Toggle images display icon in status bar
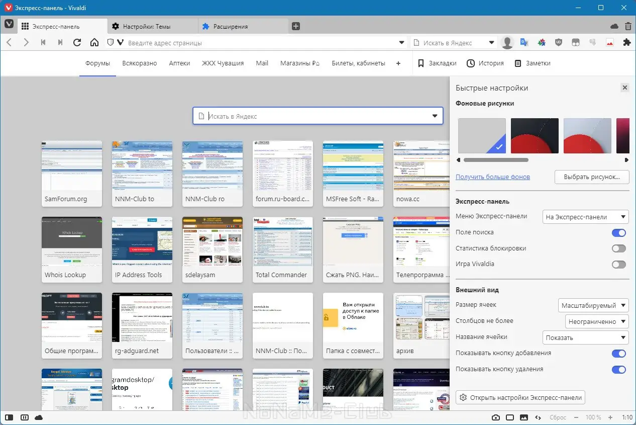This screenshot has width=636, height=425. 524,417
